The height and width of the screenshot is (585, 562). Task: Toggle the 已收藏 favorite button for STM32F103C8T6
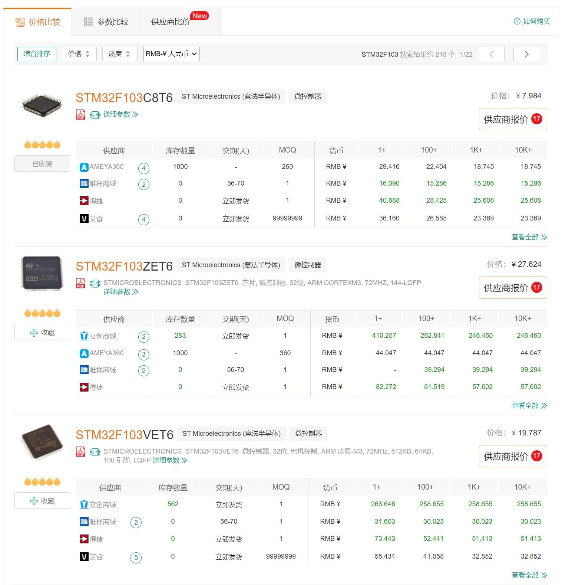42,164
